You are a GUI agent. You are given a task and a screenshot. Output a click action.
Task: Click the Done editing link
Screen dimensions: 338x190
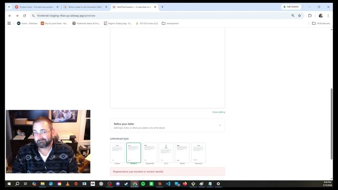pyautogui.click(x=219, y=112)
